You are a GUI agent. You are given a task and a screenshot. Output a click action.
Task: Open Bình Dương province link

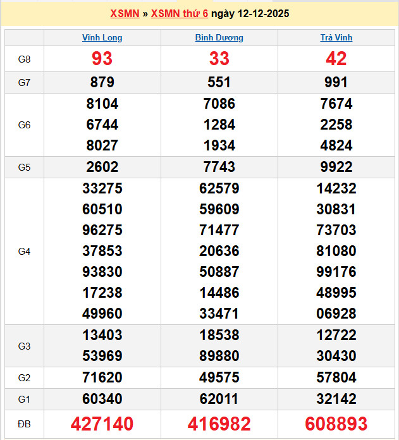pyautogui.click(x=219, y=37)
